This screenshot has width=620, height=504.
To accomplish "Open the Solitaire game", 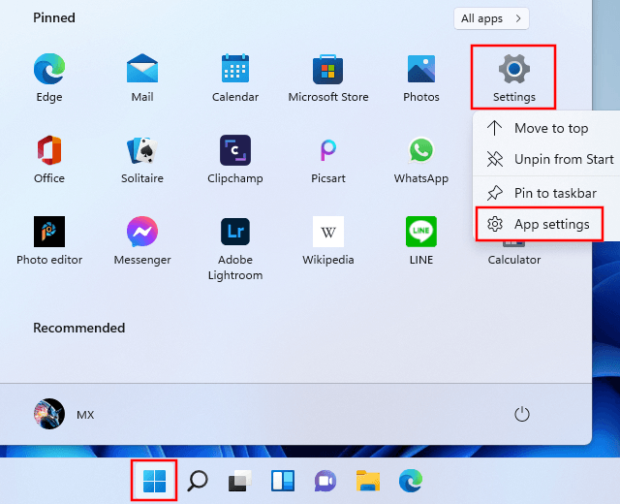I will pyautogui.click(x=142, y=159).
